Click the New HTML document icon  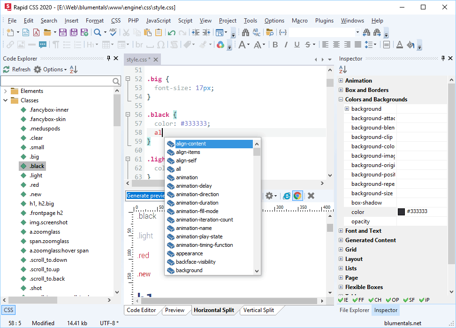pyautogui.click(x=26, y=32)
